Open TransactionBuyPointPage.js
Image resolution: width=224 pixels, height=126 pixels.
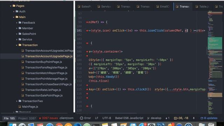click(x=43, y=62)
